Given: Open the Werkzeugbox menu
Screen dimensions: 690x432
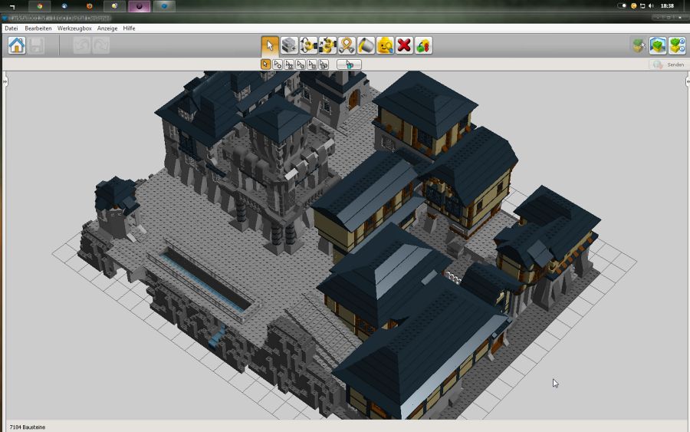Looking at the screenshot, I should click(x=74, y=28).
